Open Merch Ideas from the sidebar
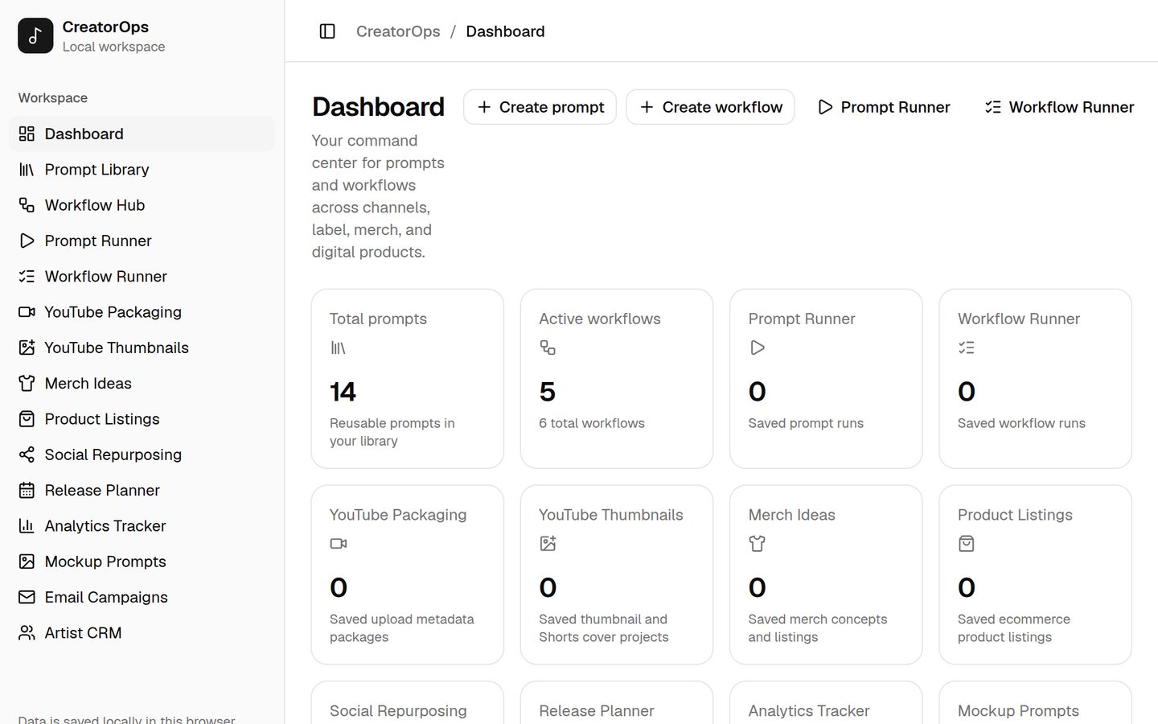Image resolution: width=1158 pixels, height=724 pixels. [142, 384]
